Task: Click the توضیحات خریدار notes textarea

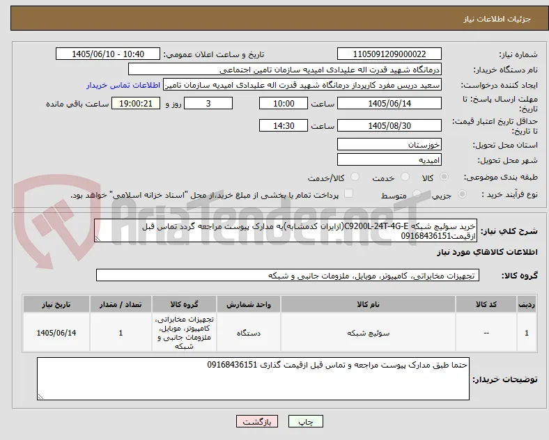Action: tap(253, 379)
